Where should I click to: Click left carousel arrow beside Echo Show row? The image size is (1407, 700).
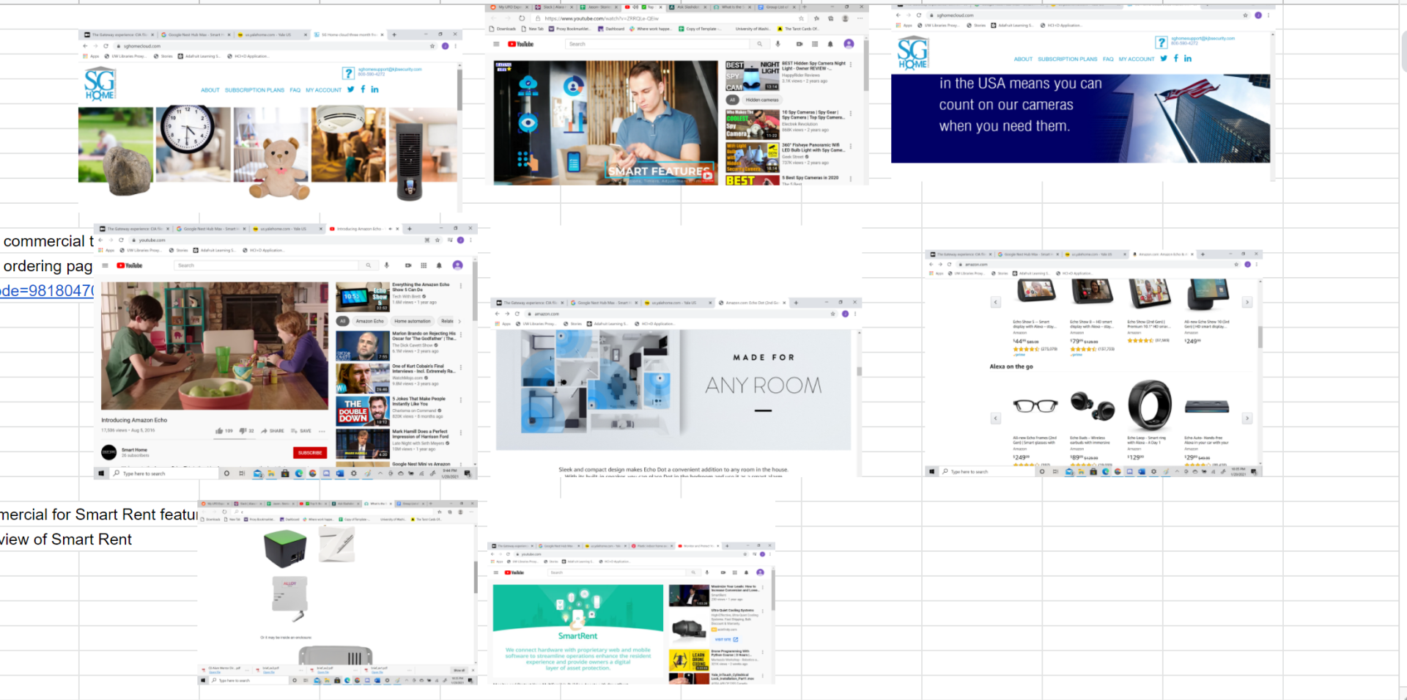(995, 302)
